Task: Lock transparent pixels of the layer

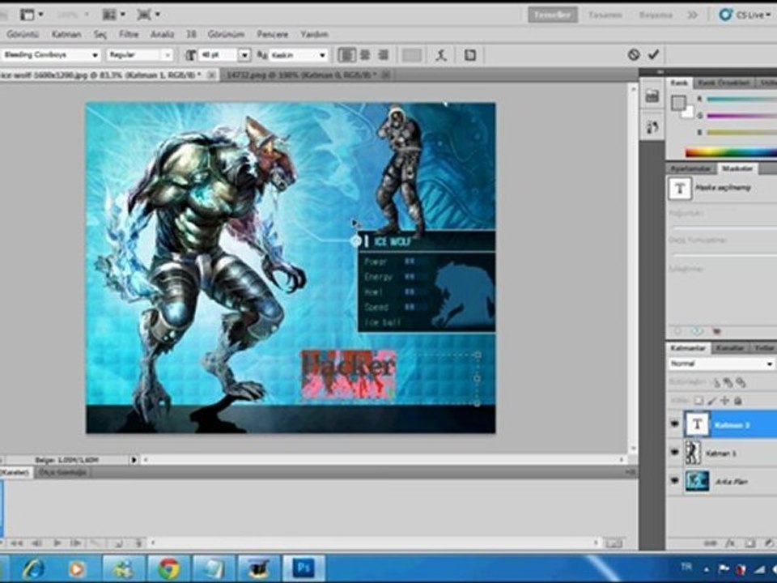Action: tap(698, 401)
